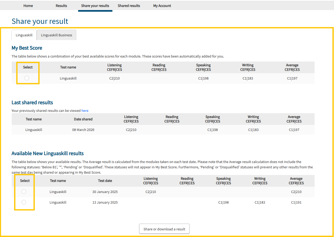Open the Home menu item

tap(28, 6)
